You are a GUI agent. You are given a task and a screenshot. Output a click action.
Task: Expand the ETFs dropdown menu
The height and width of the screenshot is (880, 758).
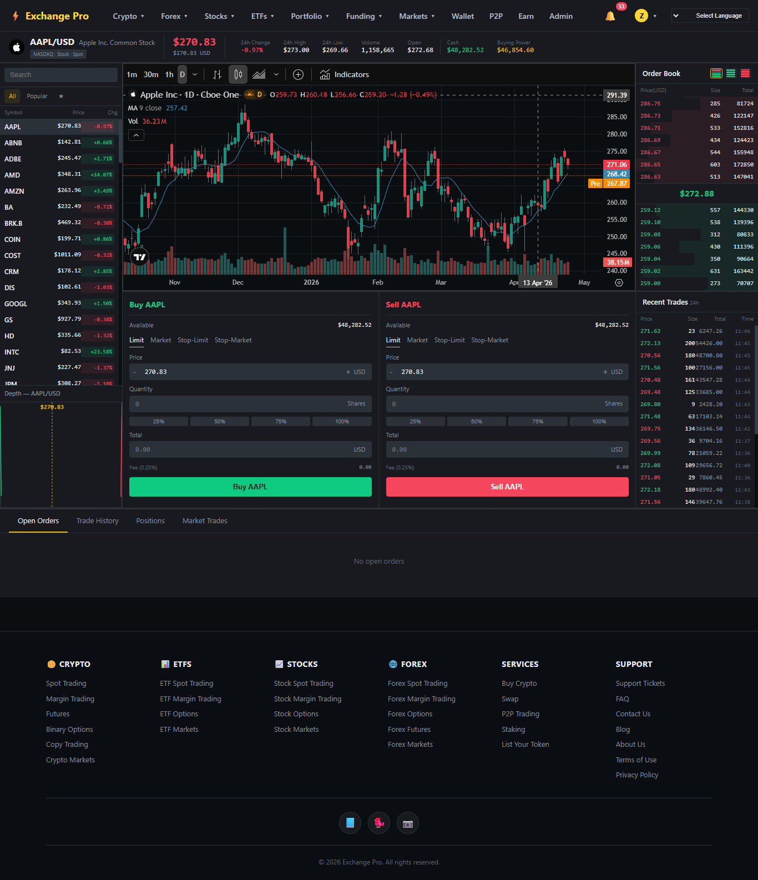click(x=262, y=16)
